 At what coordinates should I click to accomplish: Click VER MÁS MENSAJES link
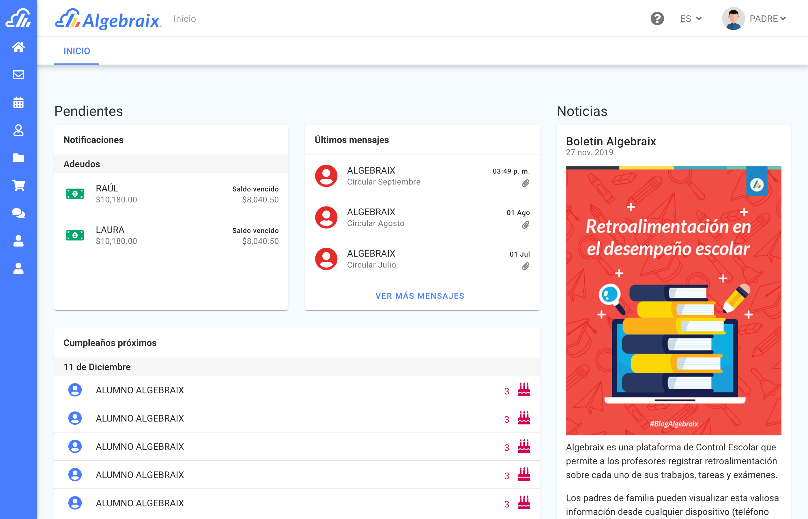(x=420, y=296)
